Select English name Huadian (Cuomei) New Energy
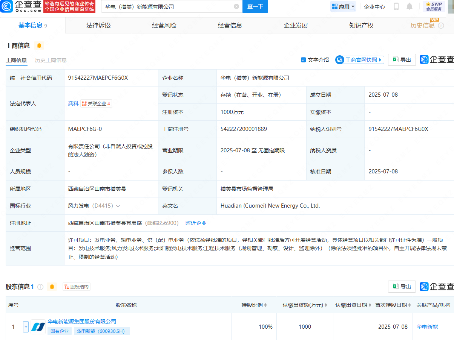 pos(270,206)
